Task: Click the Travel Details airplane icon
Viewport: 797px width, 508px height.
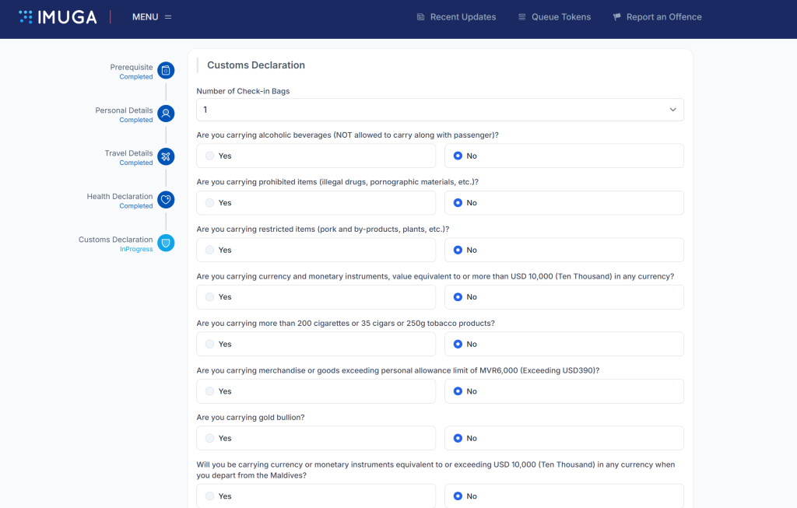Action: [x=166, y=156]
